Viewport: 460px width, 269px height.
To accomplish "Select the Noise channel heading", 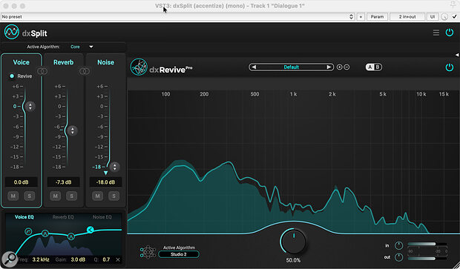I will tap(105, 62).
